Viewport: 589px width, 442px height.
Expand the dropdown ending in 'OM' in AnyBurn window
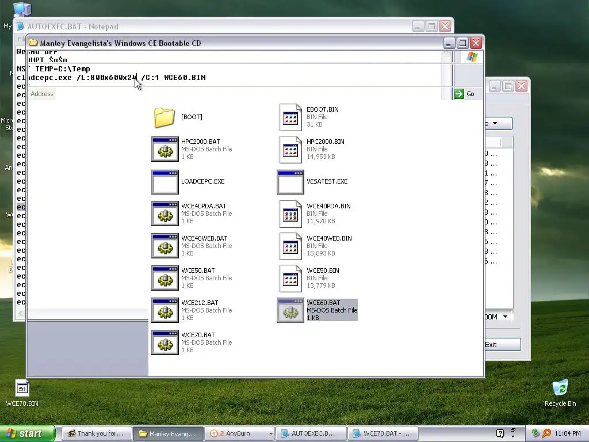(x=505, y=317)
